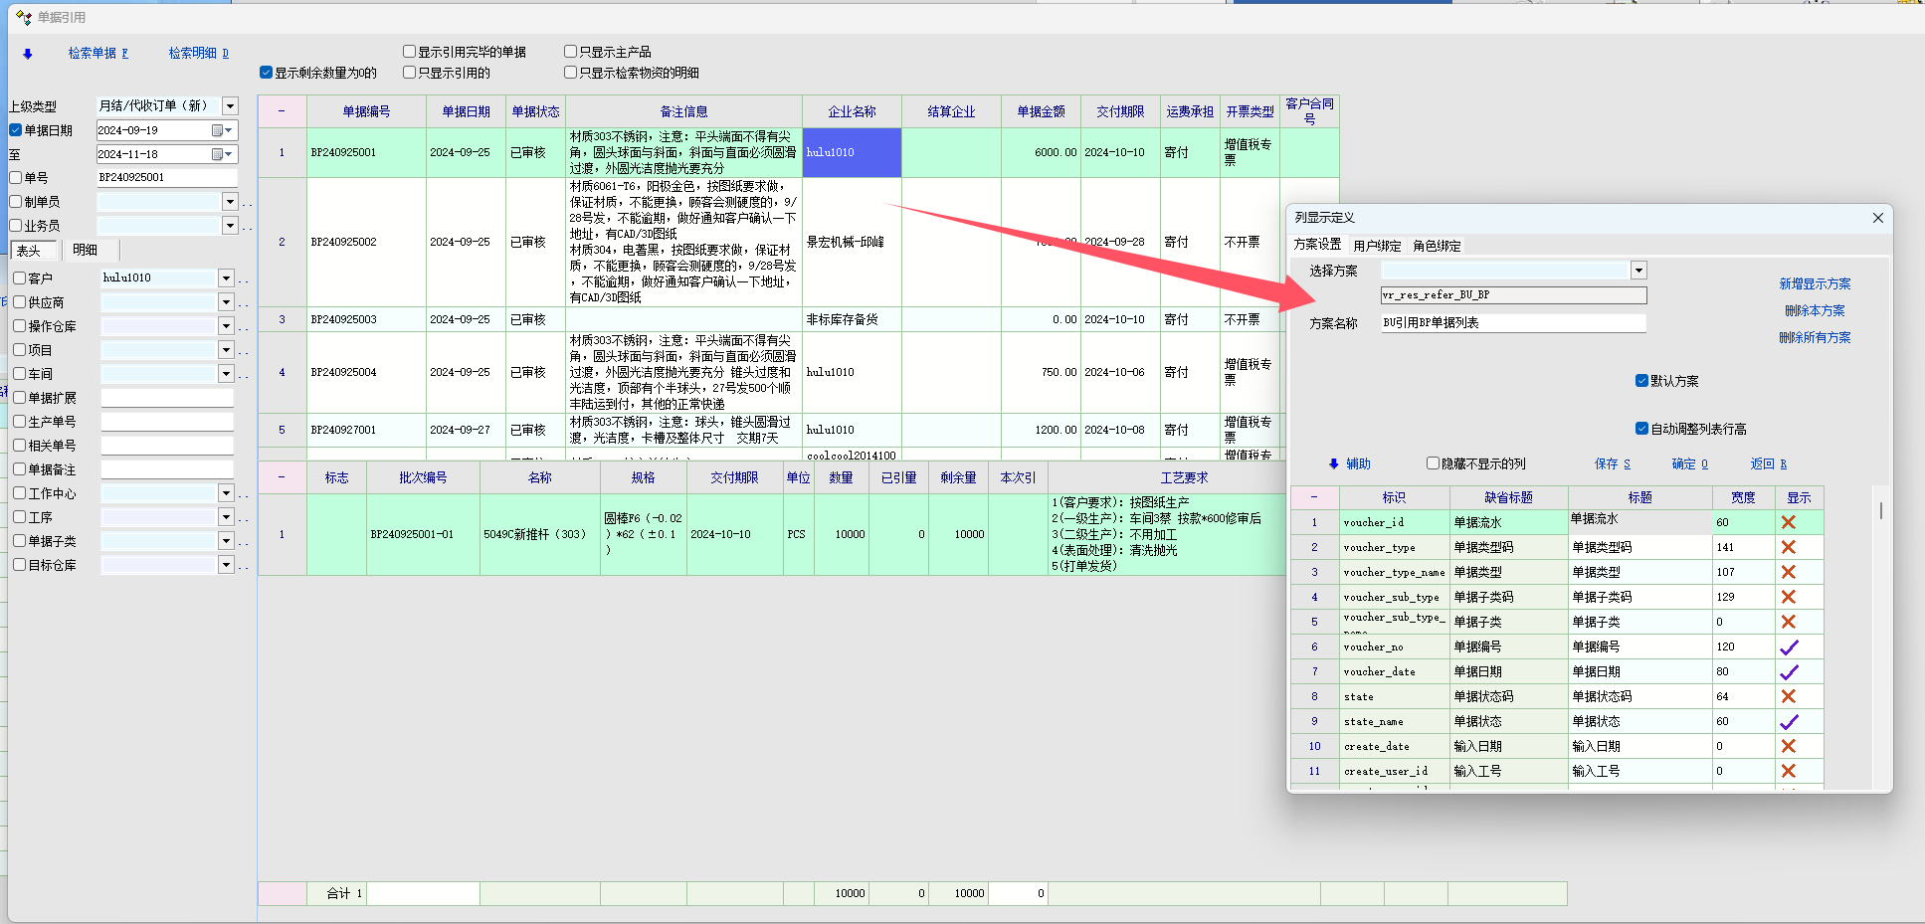
Task: Click the 方案名称 input field
Action: 1512,322
